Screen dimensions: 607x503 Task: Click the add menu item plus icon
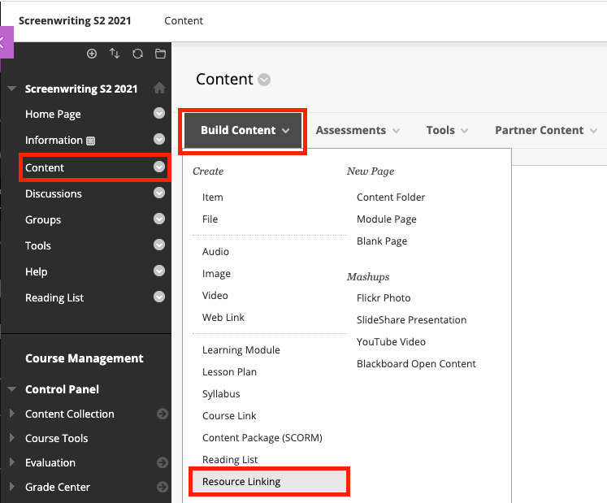(x=92, y=54)
